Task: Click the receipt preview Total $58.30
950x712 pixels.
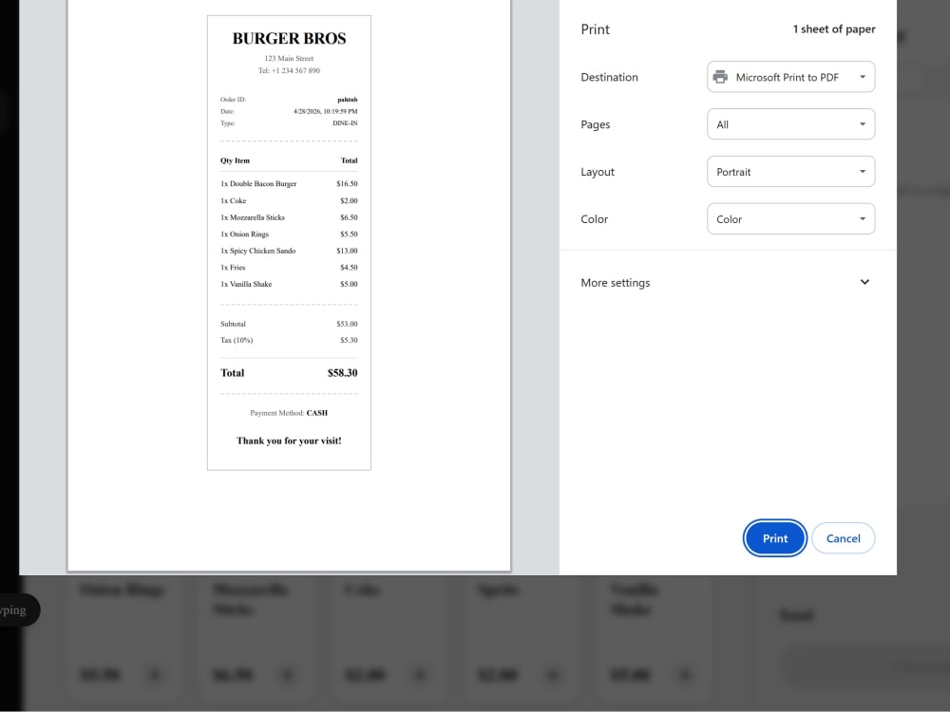Action: coord(289,373)
